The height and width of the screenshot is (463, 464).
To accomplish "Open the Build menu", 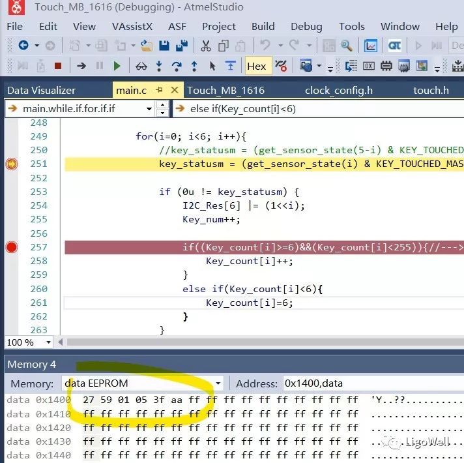I will coord(263,27).
